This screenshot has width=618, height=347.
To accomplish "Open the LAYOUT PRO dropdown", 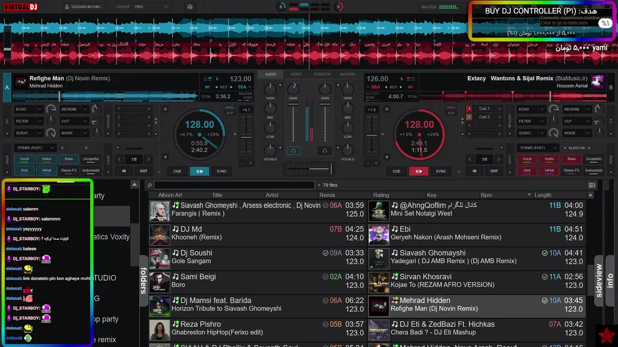I will (x=152, y=7).
